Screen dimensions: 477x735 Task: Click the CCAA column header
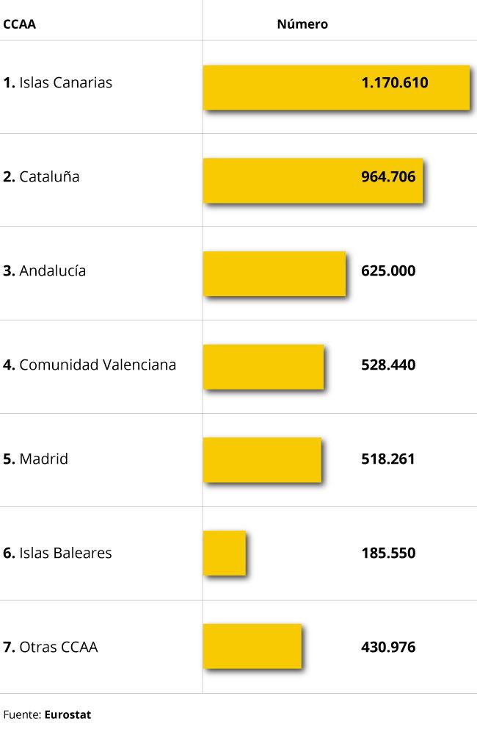pyautogui.click(x=20, y=24)
